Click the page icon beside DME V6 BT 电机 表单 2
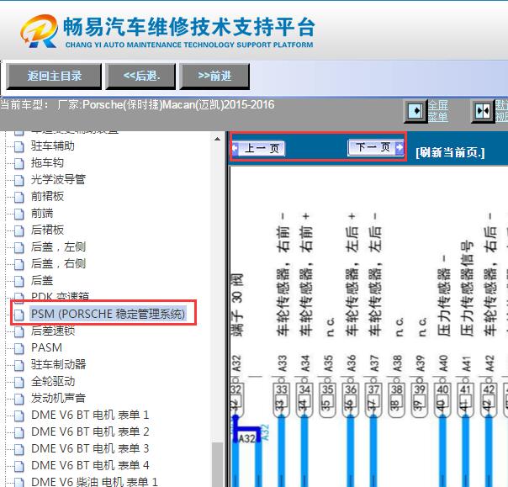The width and height of the screenshot is (508, 487). tap(19, 432)
